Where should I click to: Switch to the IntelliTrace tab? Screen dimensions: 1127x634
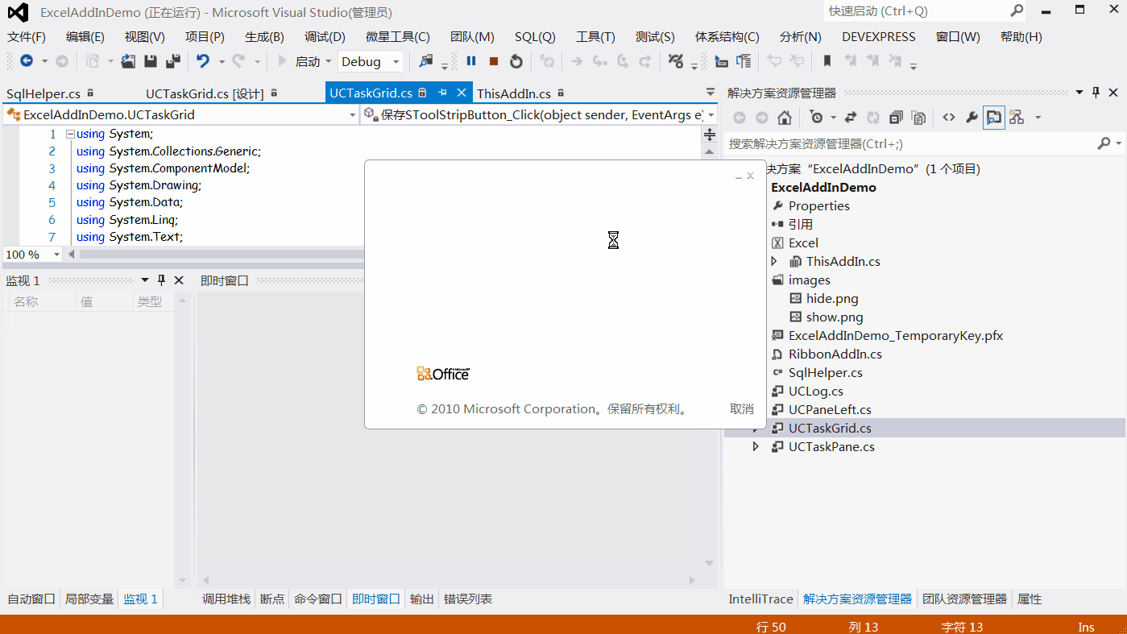pos(761,599)
